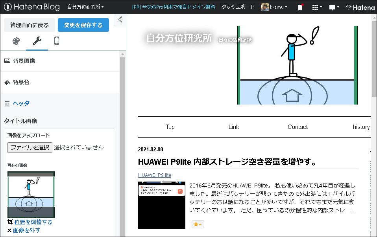This screenshot has height=237, width=377.
Task: Click the header illustration in the blog preview
Action: click(x=298, y=65)
